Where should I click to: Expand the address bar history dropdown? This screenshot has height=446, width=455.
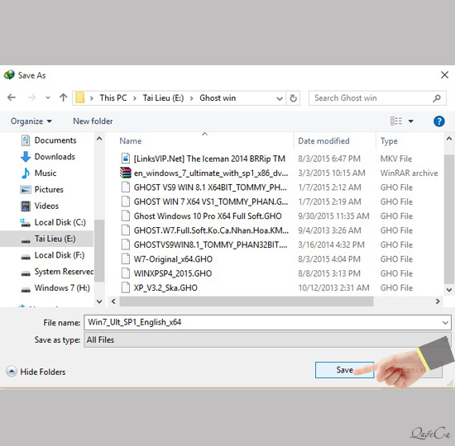280,98
